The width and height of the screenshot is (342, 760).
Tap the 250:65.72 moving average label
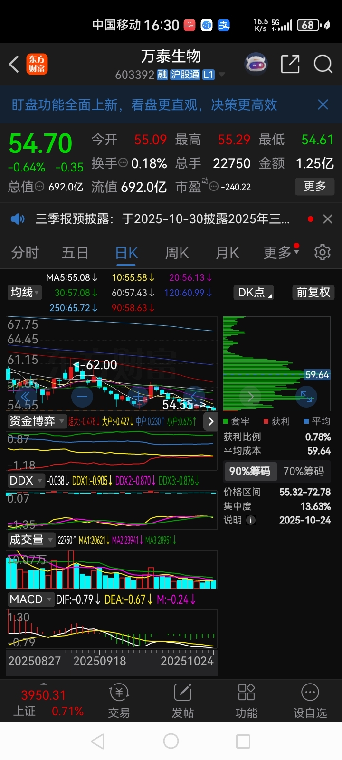74,308
